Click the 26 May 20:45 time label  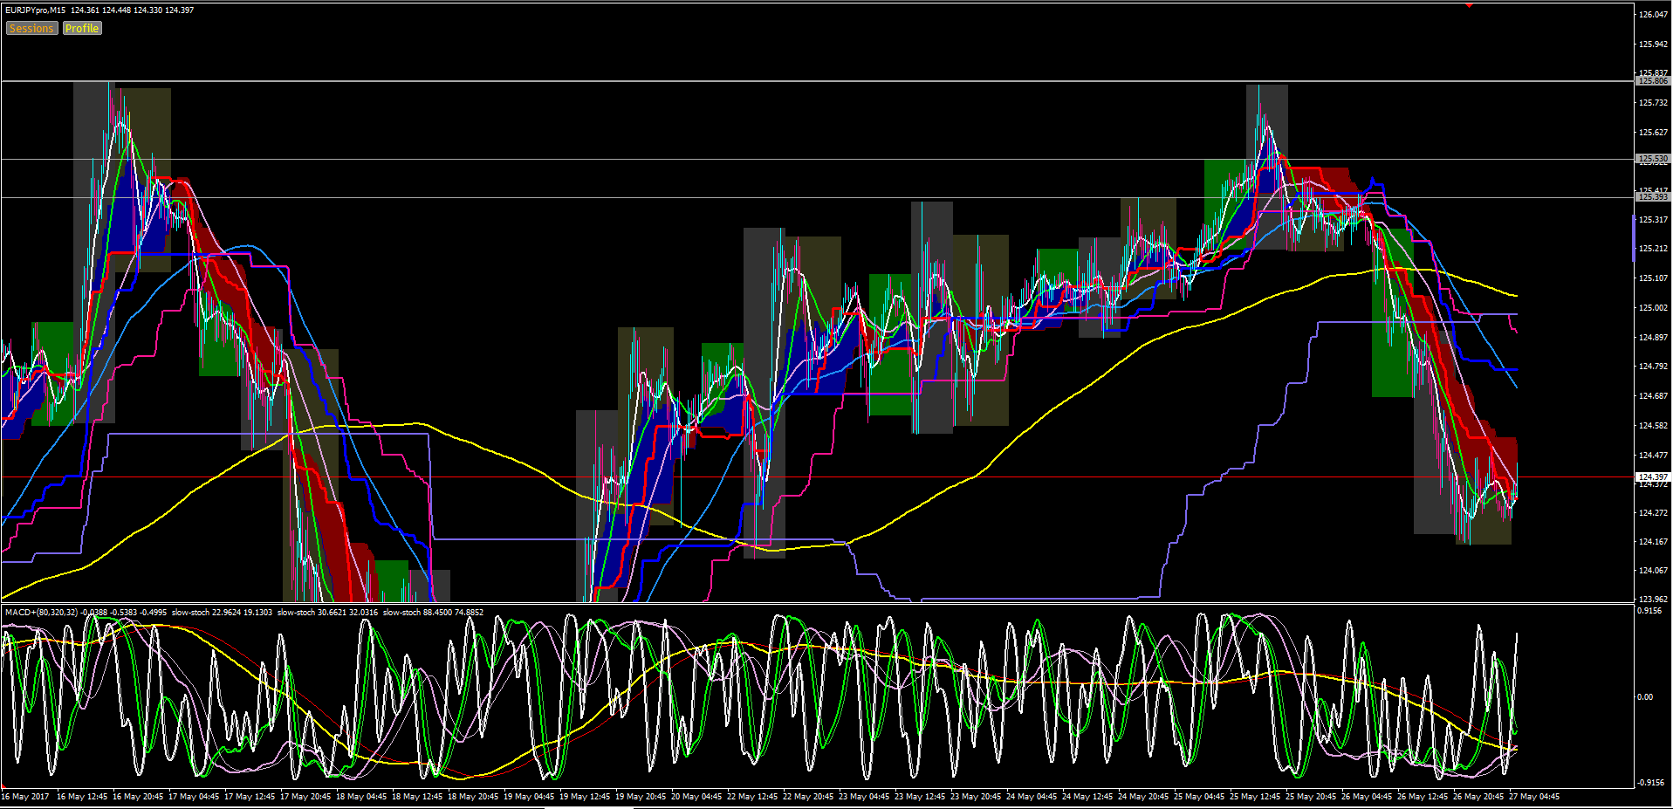pos(1478,797)
